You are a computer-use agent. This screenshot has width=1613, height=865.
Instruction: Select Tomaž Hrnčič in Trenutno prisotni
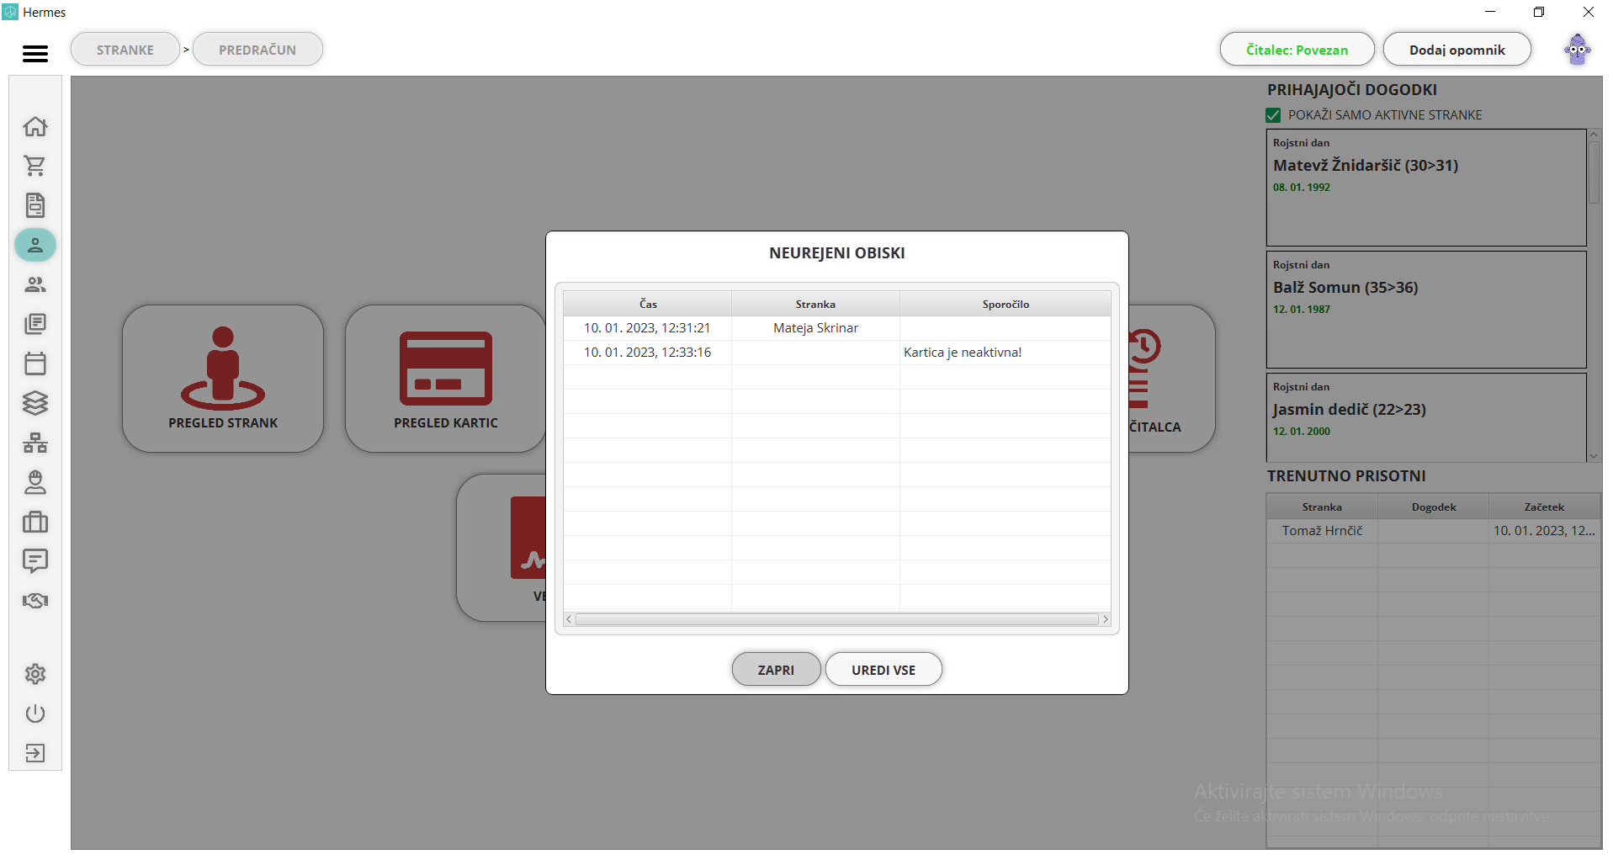click(1322, 531)
